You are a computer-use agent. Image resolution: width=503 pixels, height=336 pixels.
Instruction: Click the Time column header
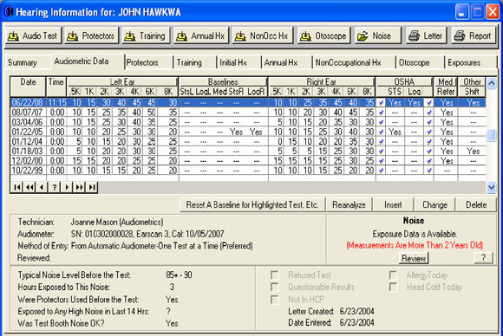click(56, 87)
